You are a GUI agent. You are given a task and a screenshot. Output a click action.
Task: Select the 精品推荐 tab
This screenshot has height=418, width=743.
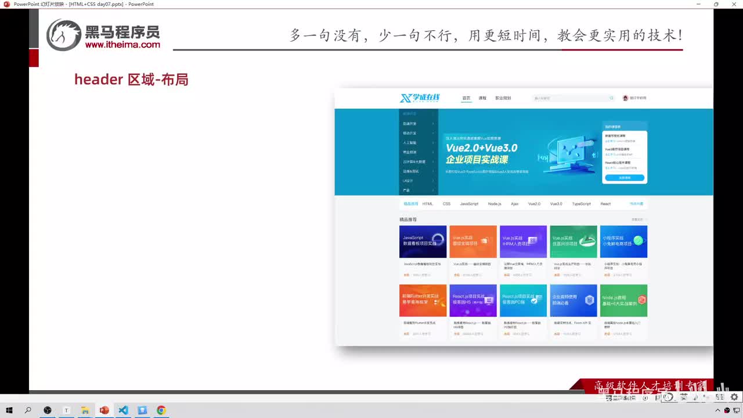tap(411, 204)
